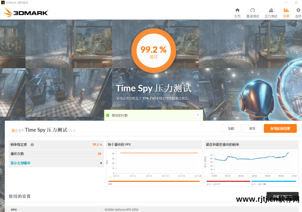The width and height of the screenshot is (302, 212).
Task: Click the home house icon
Action: [237, 10]
